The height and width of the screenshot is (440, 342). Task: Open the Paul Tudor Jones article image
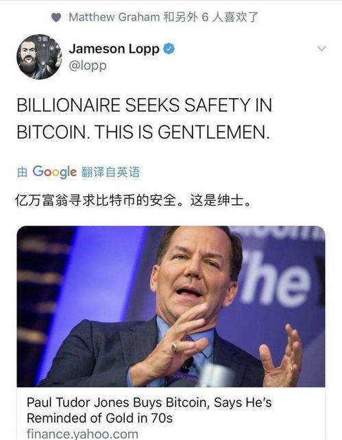[x=171, y=306]
